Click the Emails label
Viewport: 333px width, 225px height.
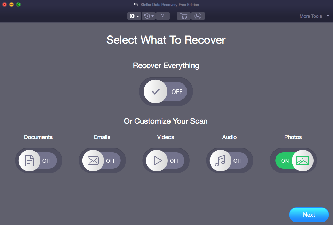pyautogui.click(x=102, y=137)
